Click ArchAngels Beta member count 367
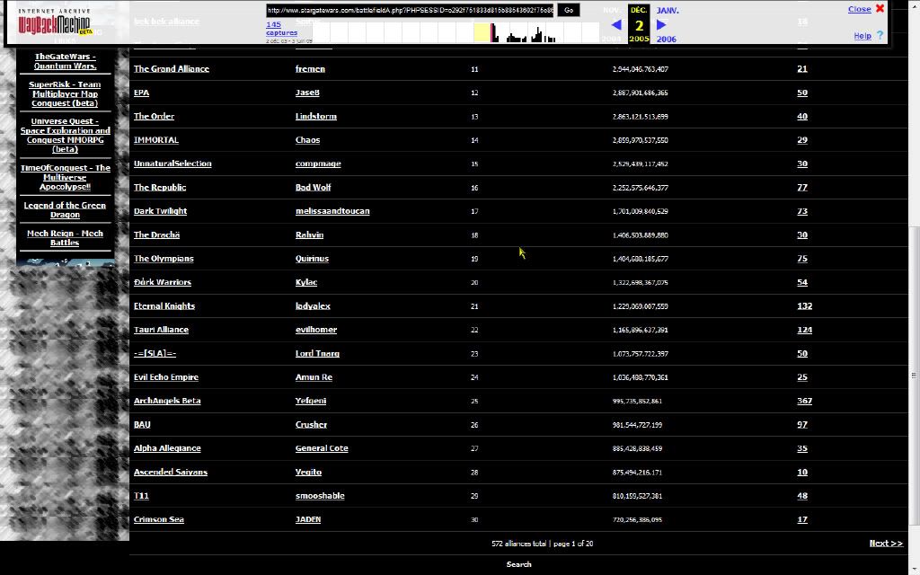 pos(804,402)
